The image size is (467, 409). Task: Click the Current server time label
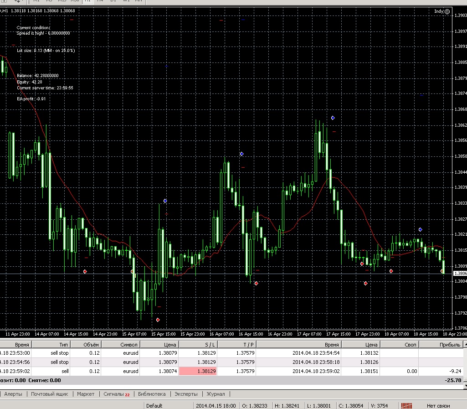[45, 88]
